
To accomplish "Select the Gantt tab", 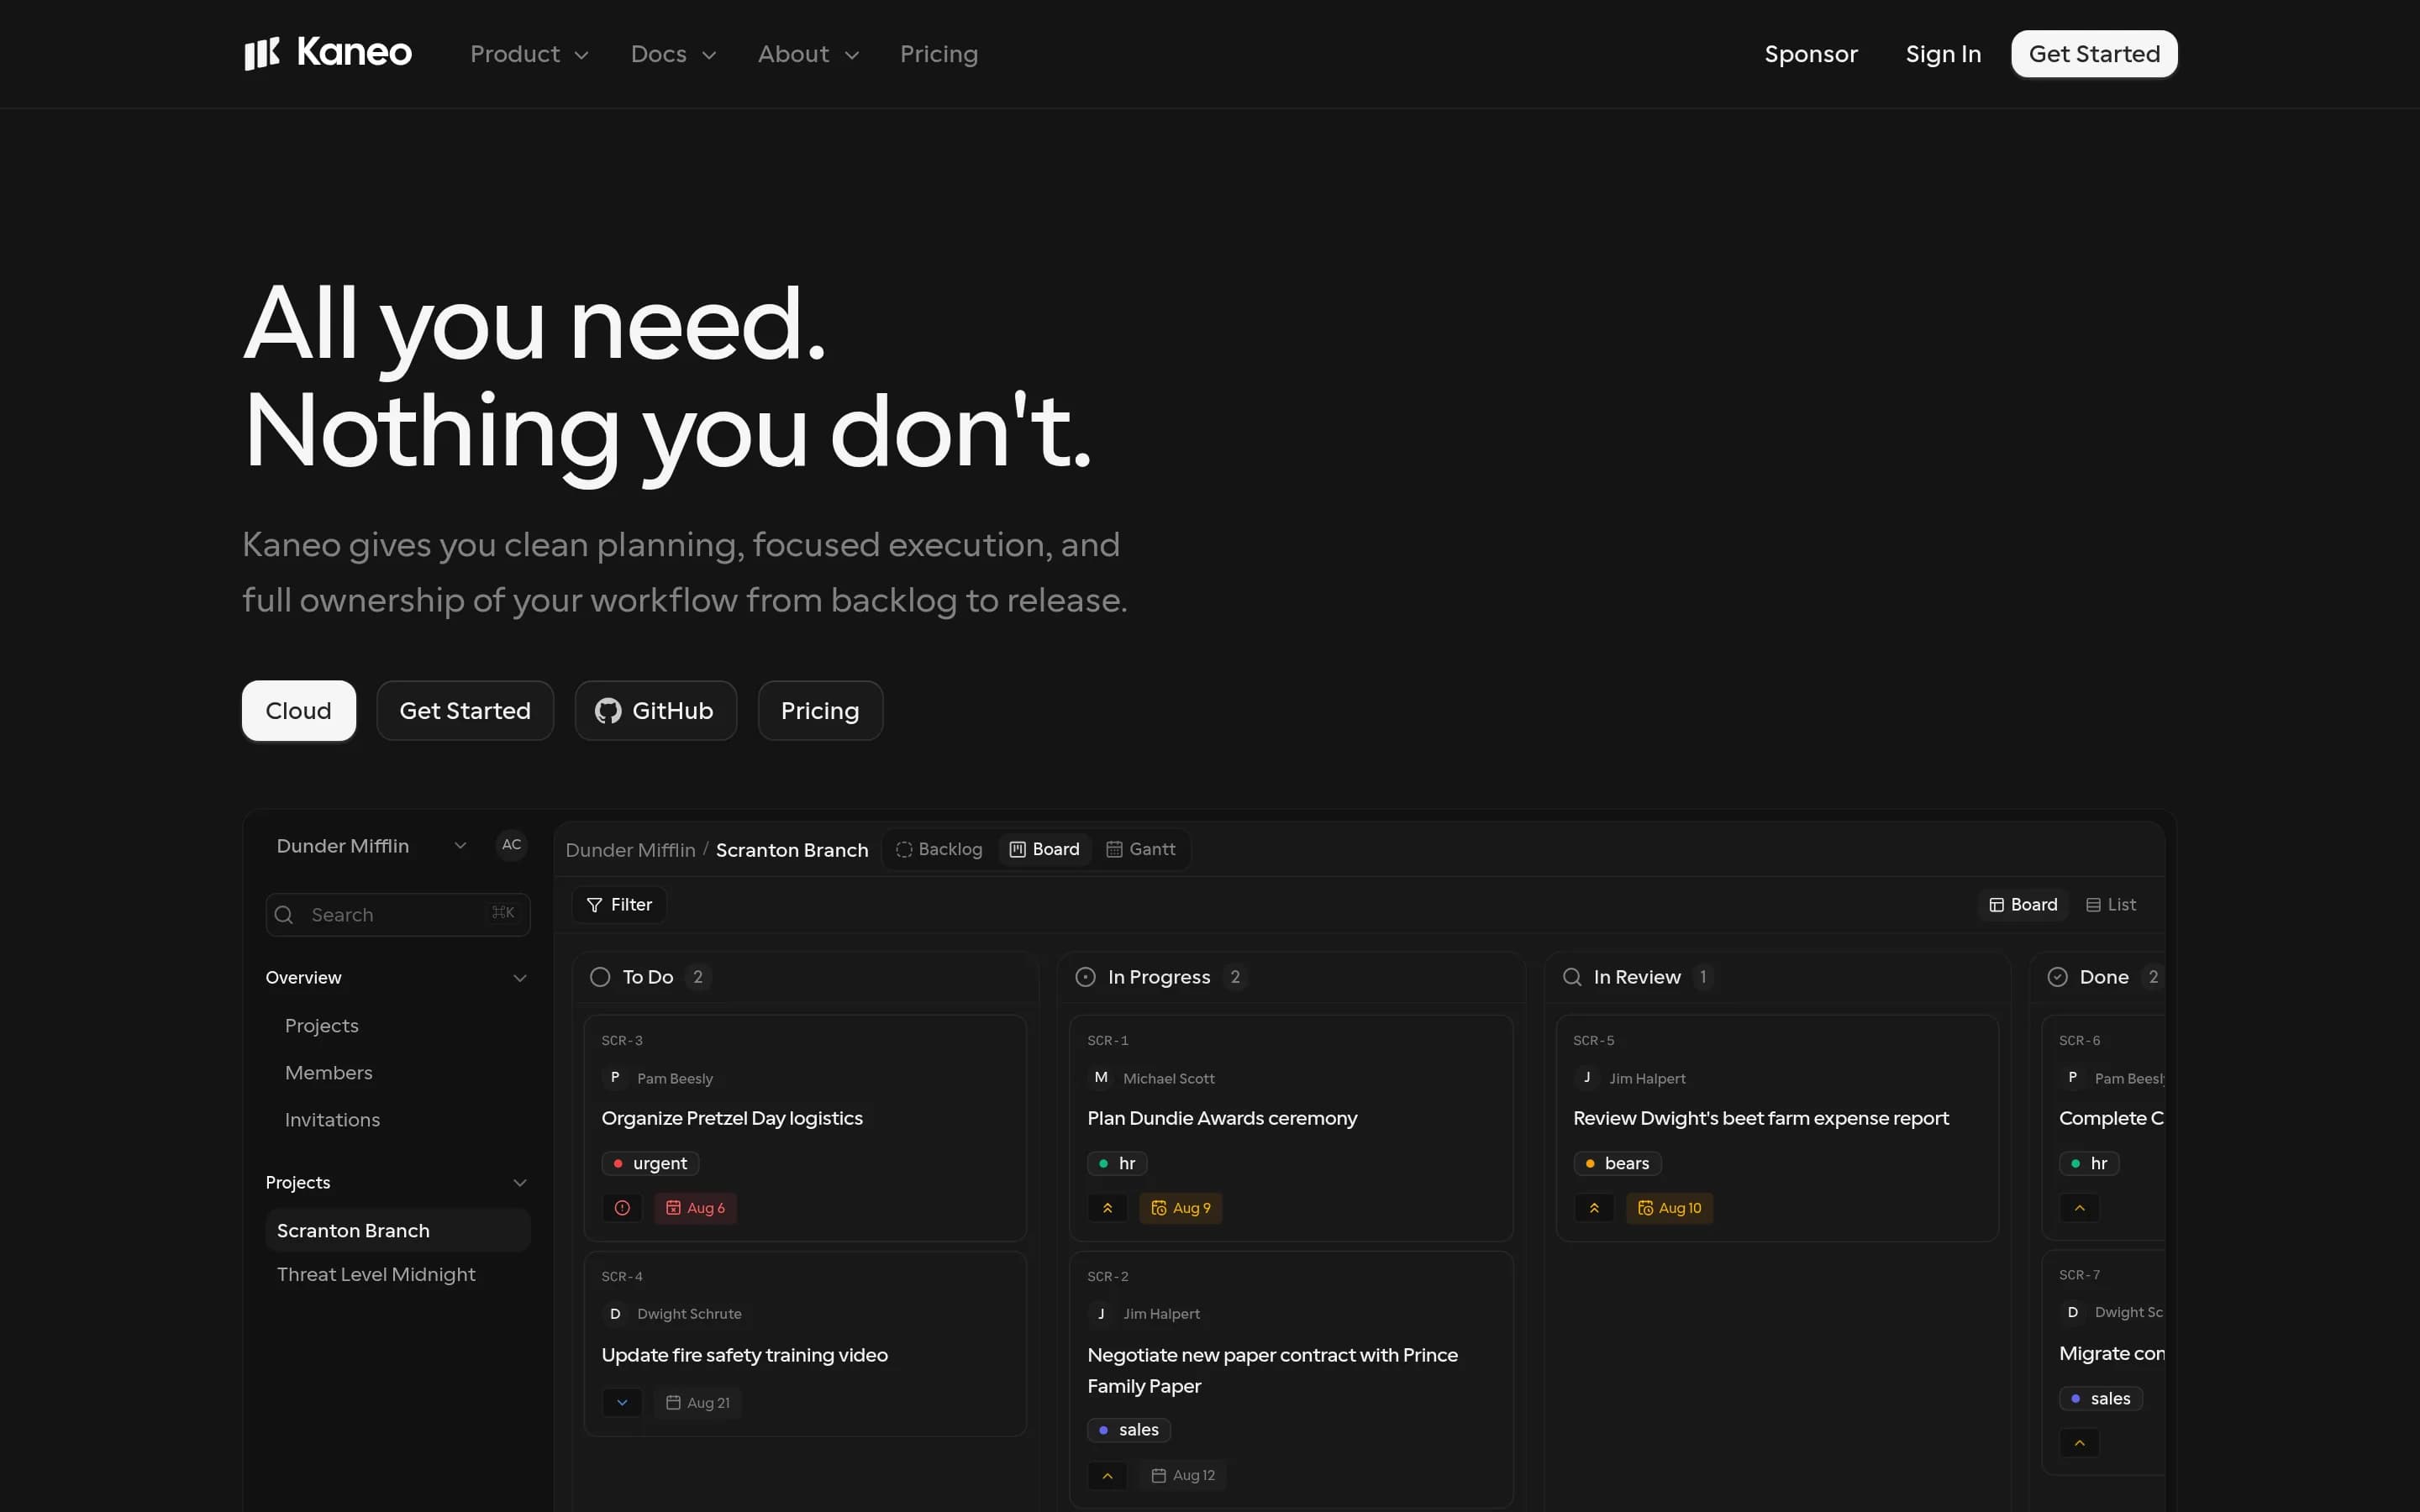I will click(x=1141, y=849).
